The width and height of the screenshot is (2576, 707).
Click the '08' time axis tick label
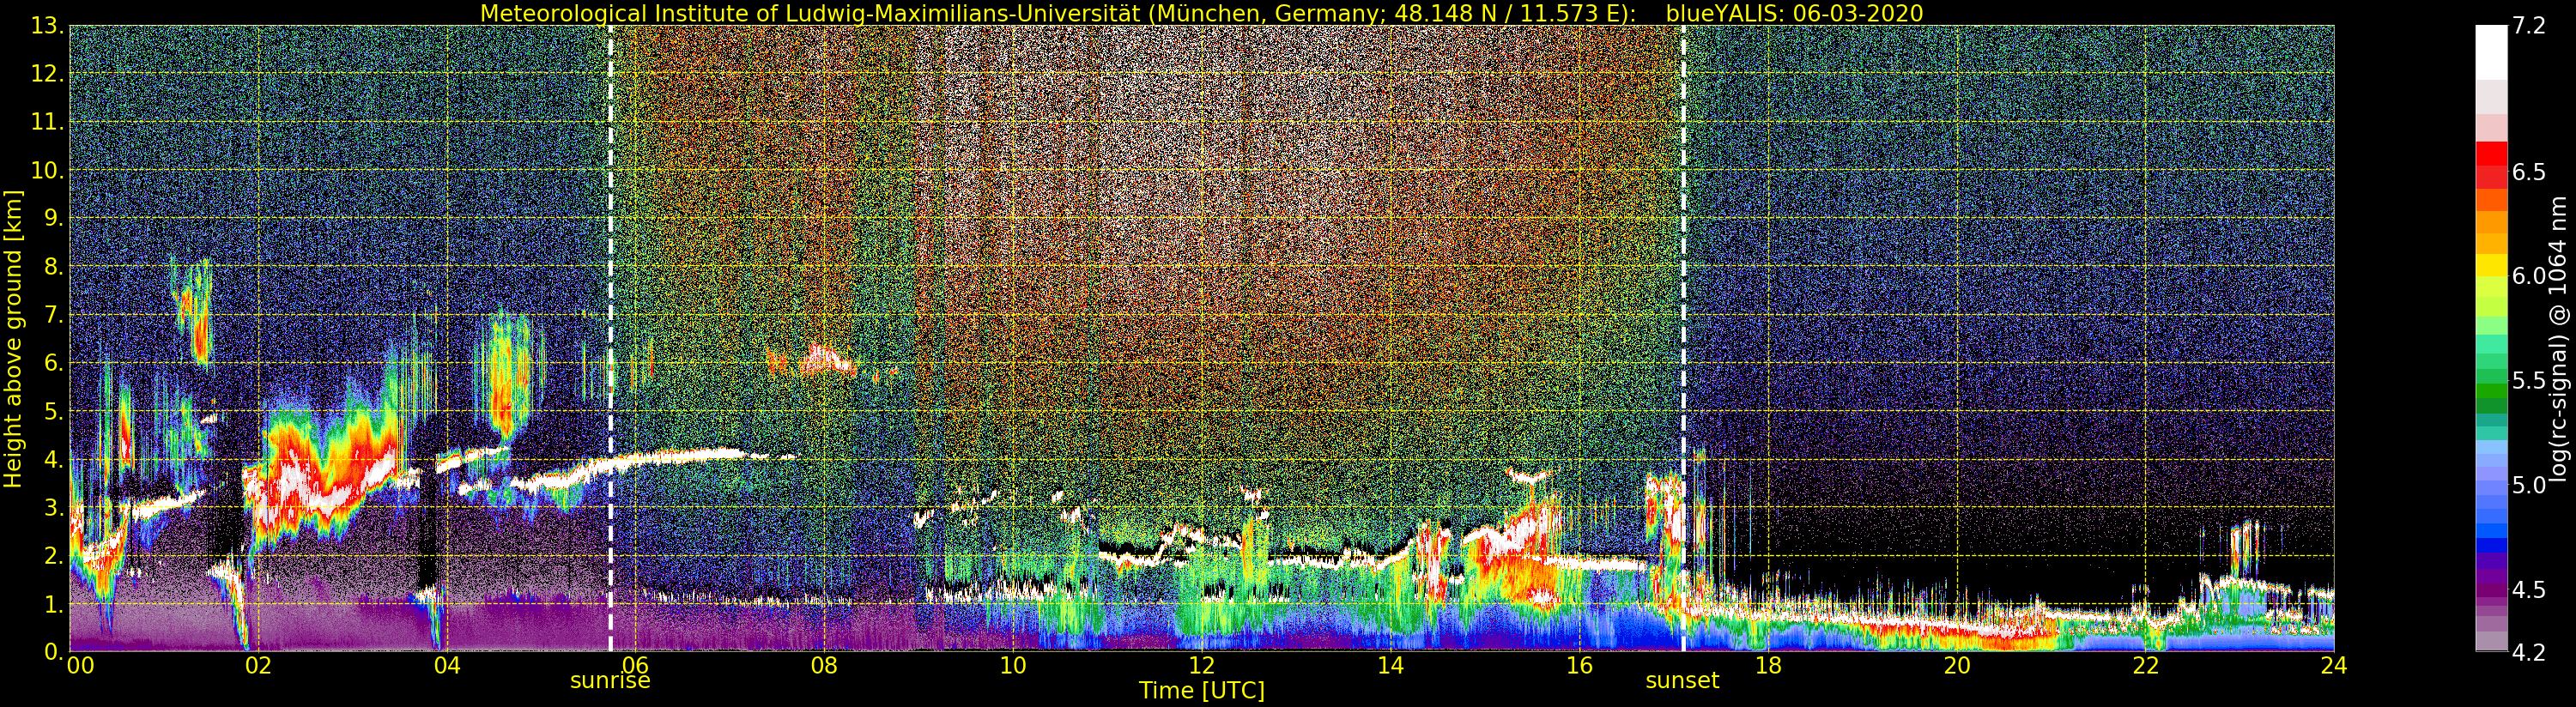click(x=824, y=666)
